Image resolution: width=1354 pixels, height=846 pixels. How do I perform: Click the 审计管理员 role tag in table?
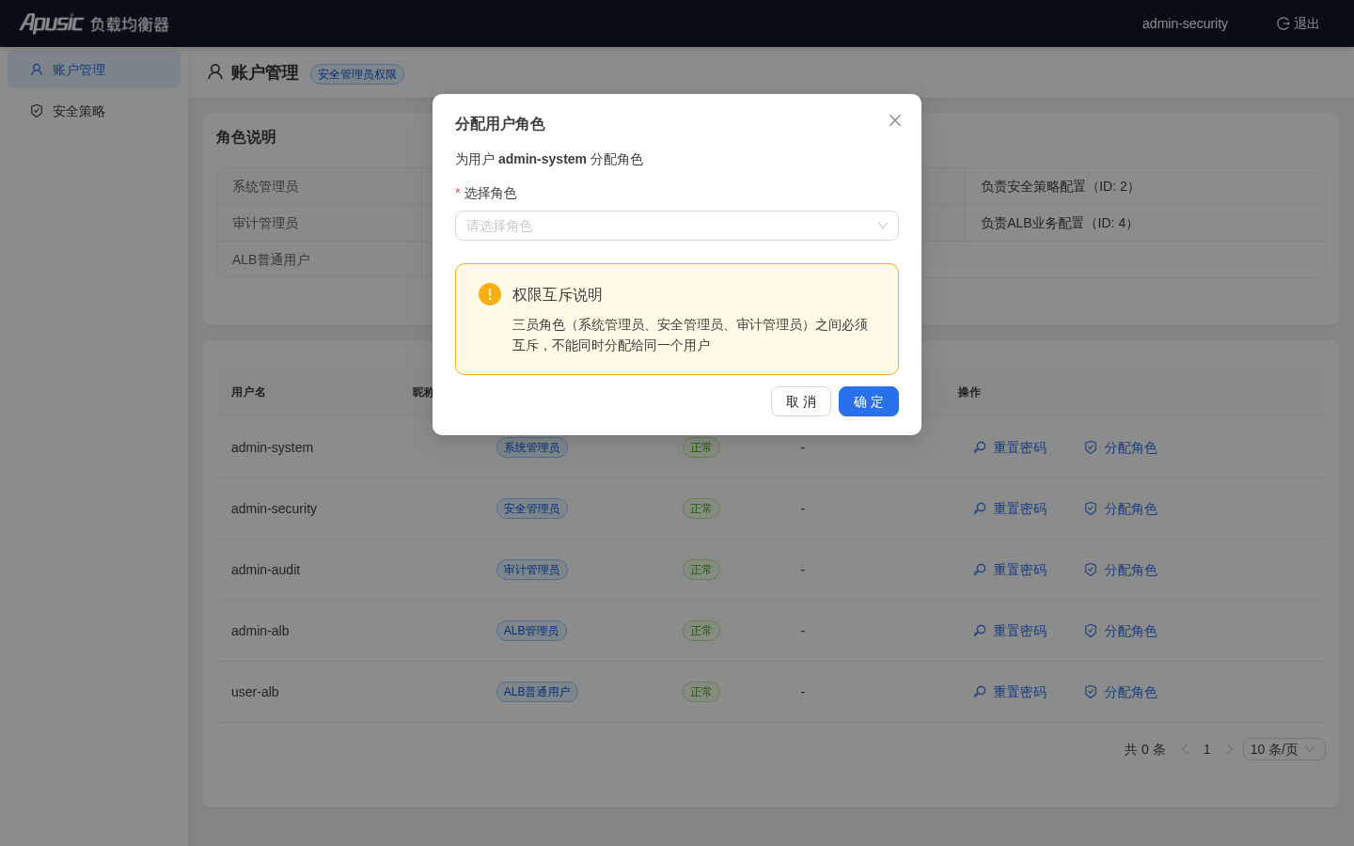532,570
